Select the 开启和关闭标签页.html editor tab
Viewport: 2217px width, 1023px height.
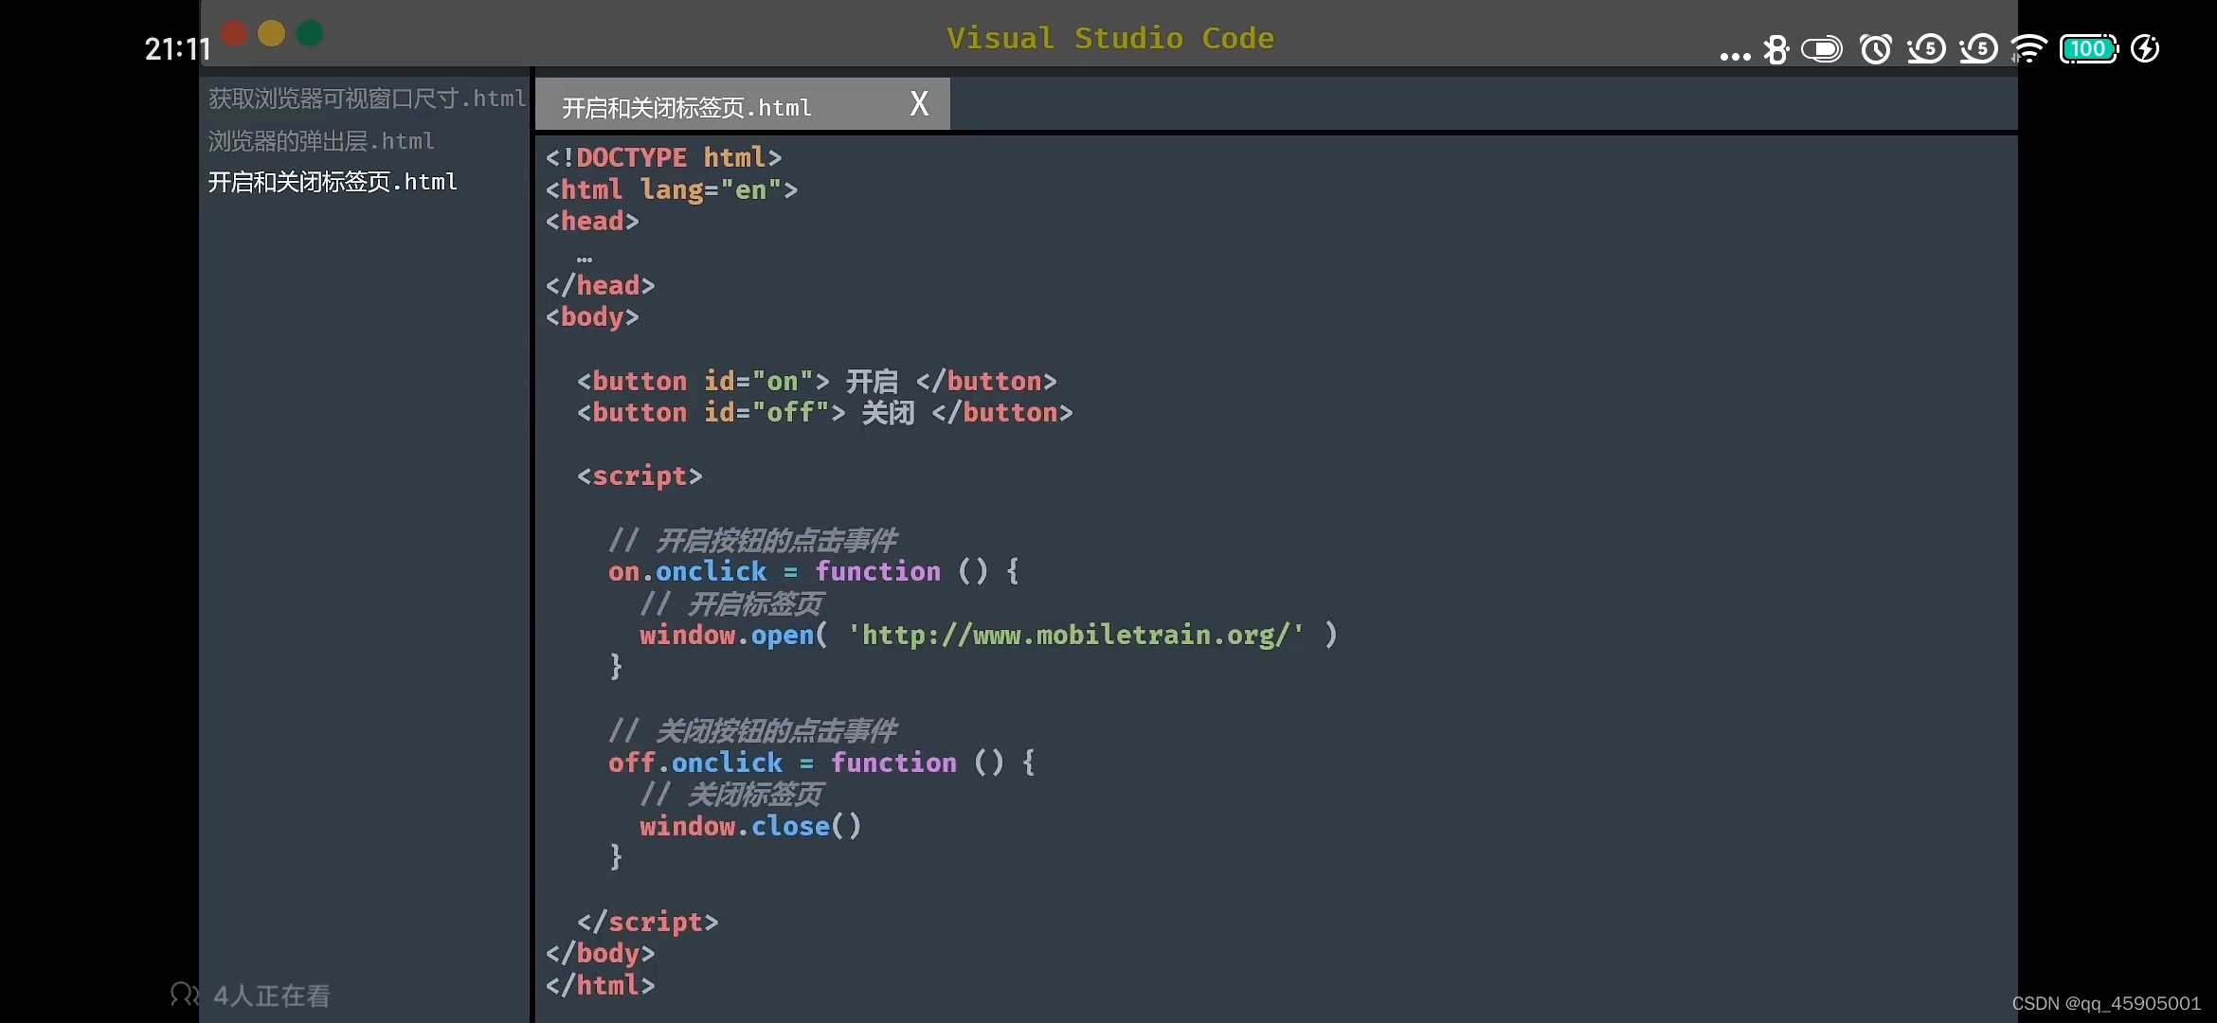pyautogui.click(x=687, y=107)
